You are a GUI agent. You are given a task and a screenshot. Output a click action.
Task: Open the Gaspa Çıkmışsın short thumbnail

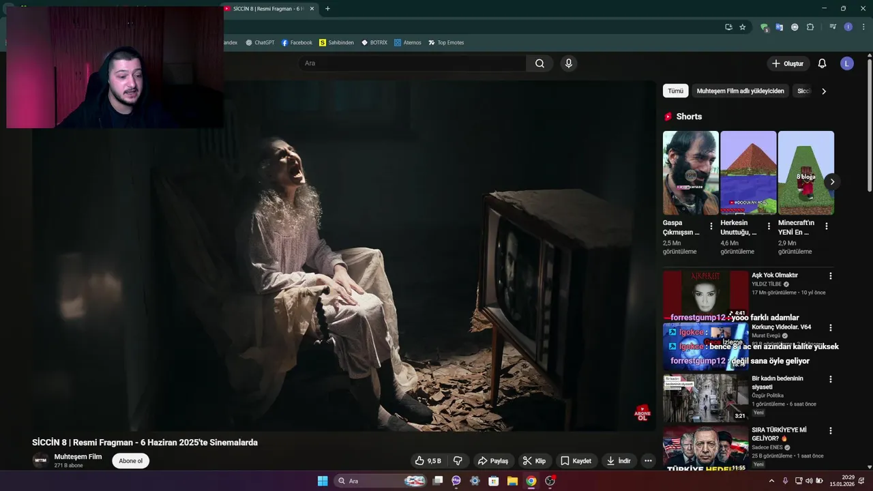click(x=690, y=173)
